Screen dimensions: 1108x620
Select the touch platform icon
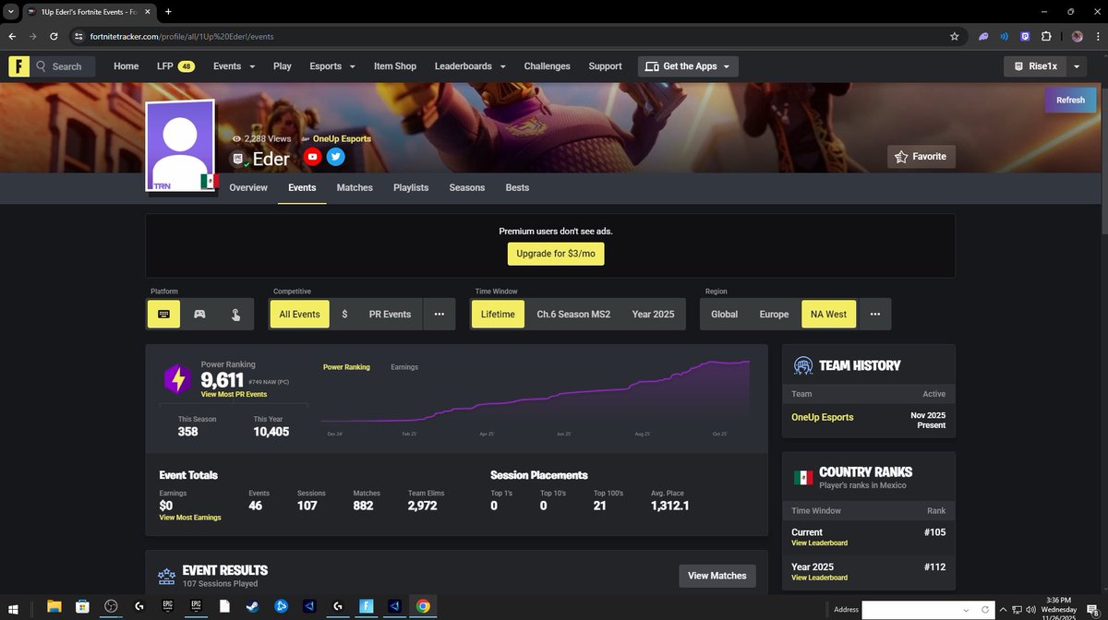pyautogui.click(x=235, y=314)
